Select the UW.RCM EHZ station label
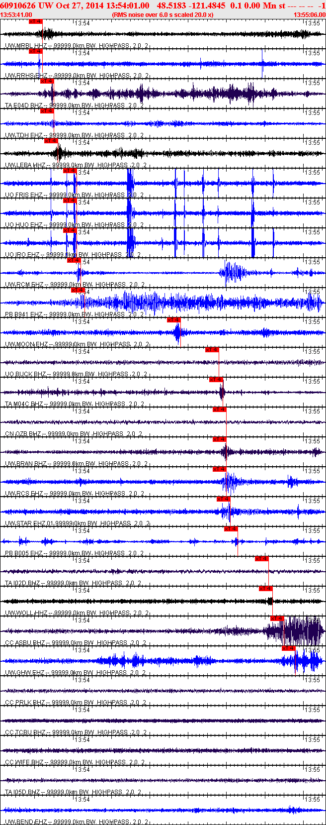326x825 pixels. coord(75,285)
